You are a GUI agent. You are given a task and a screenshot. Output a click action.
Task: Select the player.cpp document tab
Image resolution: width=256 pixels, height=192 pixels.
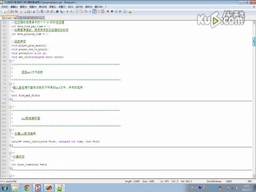(x=10, y=18)
